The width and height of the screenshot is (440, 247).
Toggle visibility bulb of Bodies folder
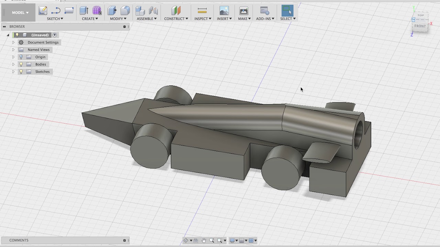[x=21, y=64]
